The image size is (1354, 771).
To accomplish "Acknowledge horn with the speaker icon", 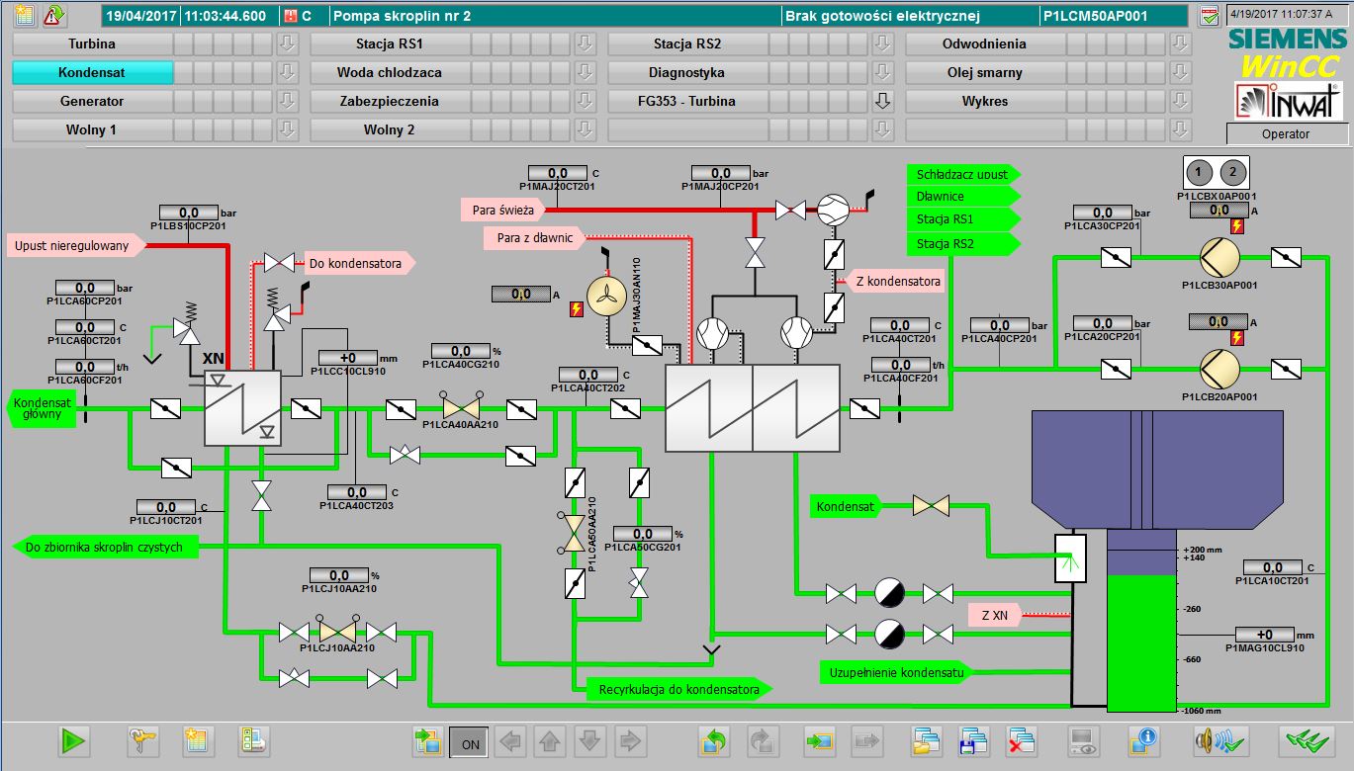I will click(x=1213, y=740).
